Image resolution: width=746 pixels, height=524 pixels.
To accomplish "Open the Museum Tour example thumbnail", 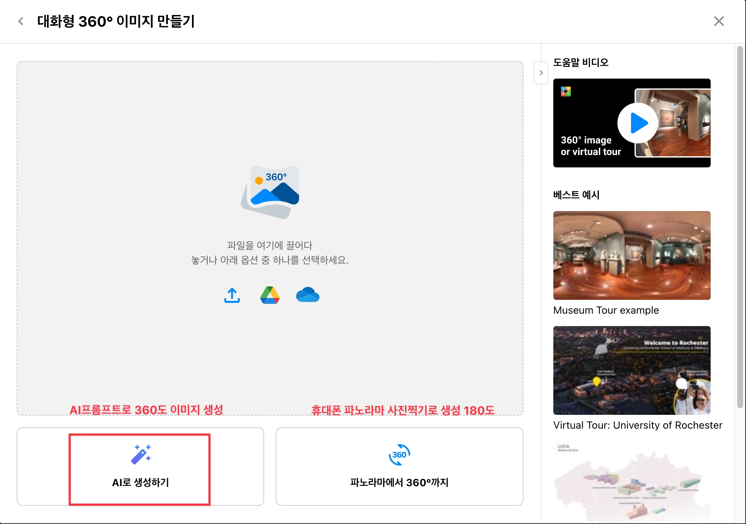I will (632, 255).
